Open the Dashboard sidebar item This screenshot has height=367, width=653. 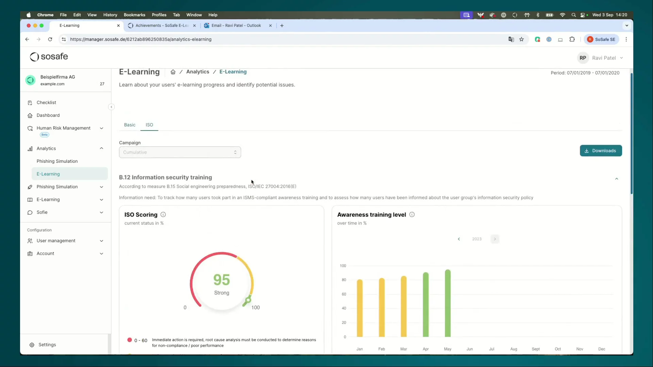coord(48,116)
